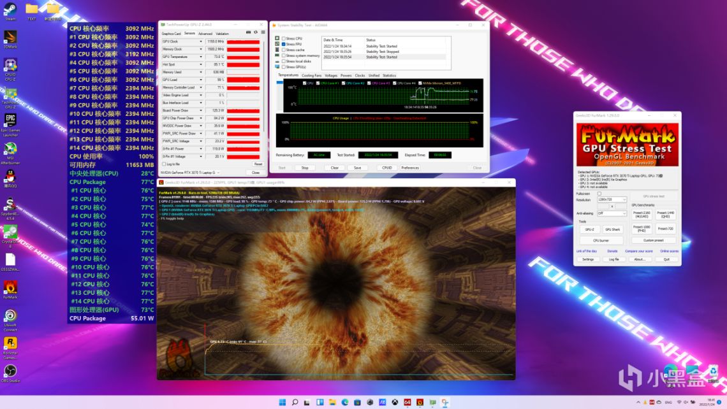Click Compare your score link
This screenshot has width=727, height=409.
(638, 251)
